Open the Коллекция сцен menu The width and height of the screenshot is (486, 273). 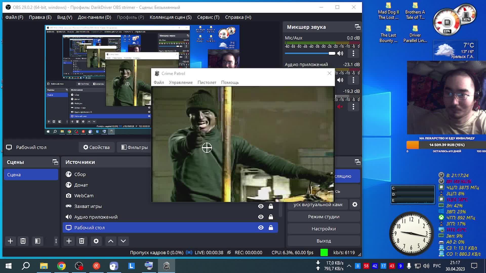[x=170, y=17]
